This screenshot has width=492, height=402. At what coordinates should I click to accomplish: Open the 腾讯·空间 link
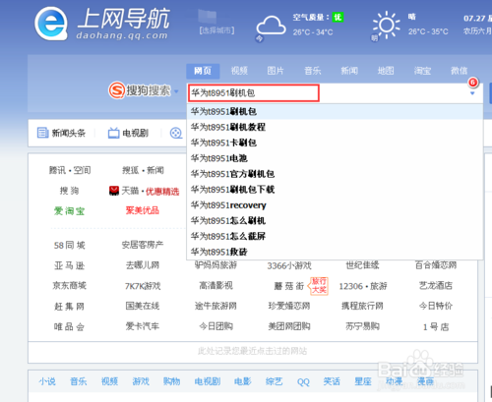coord(70,170)
